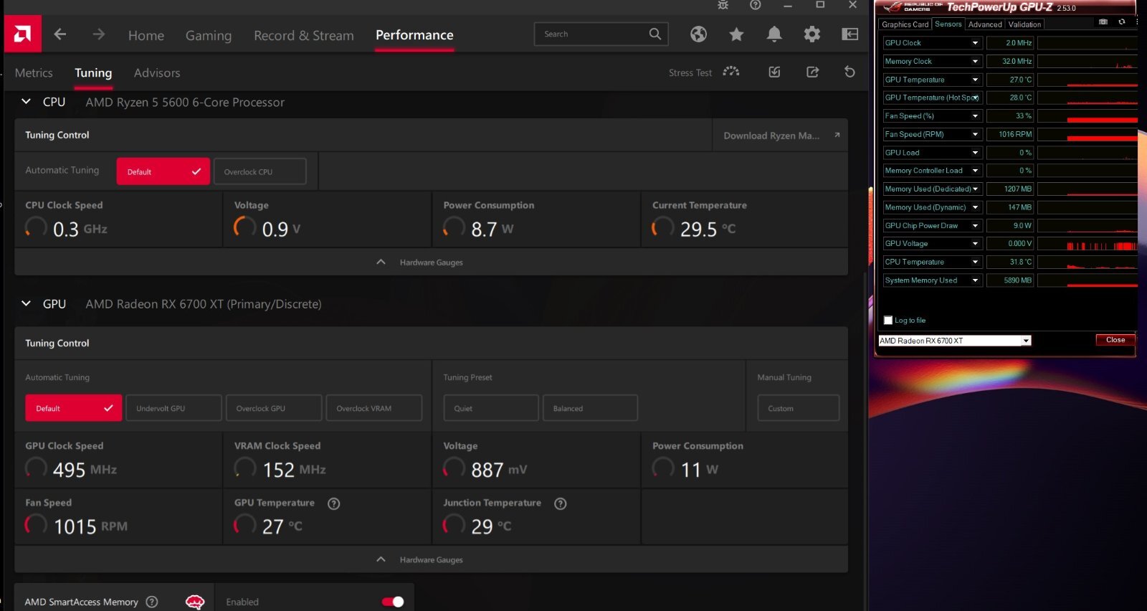Select Overclock VRAM option
Screen dimensions: 1147x611
click(x=374, y=408)
